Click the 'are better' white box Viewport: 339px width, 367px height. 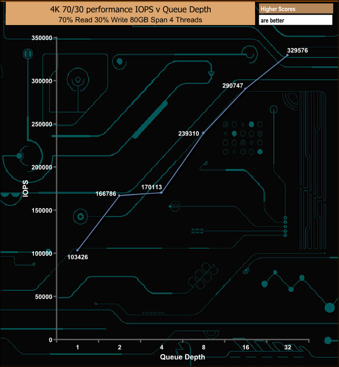point(295,20)
